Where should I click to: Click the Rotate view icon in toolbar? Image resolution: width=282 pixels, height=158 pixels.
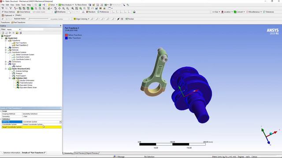tap(56, 8)
